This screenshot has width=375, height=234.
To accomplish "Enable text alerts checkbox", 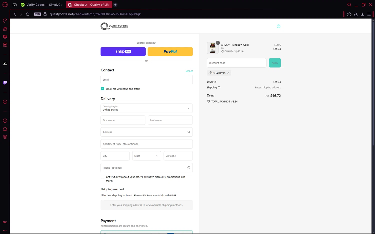I will tap(102, 177).
